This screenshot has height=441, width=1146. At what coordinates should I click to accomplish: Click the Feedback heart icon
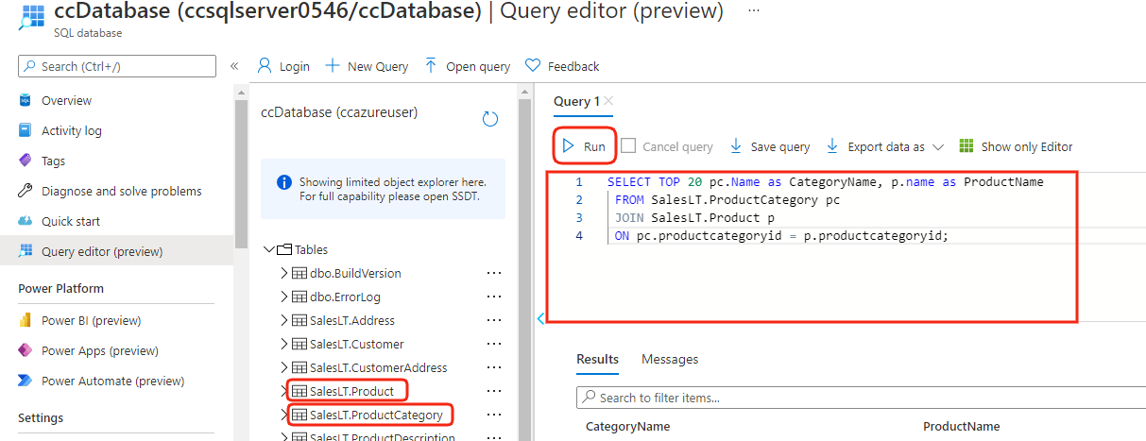533,66
